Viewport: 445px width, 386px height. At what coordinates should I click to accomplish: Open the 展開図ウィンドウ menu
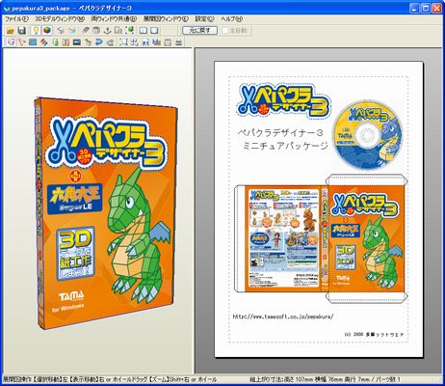click(x=166, y=19)
